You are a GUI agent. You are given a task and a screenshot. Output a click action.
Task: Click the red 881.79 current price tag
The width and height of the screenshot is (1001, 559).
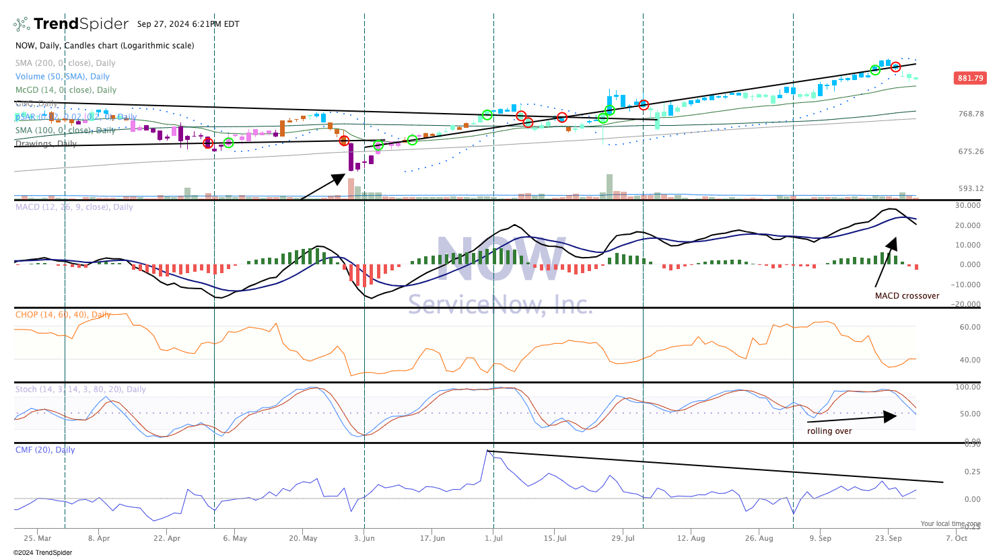(x=970, y=78)
